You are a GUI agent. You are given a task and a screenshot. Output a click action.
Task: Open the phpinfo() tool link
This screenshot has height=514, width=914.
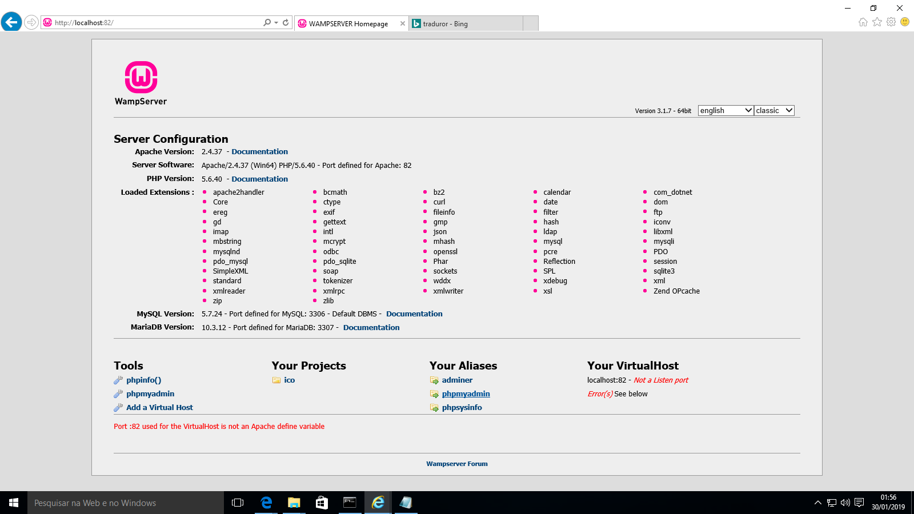click(x=143, y=380)
